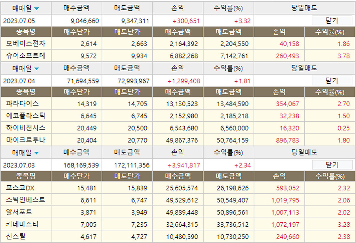356x243 pixels.
Task: Select the 포스코DX stock name
Action: (x=20, y=188)
